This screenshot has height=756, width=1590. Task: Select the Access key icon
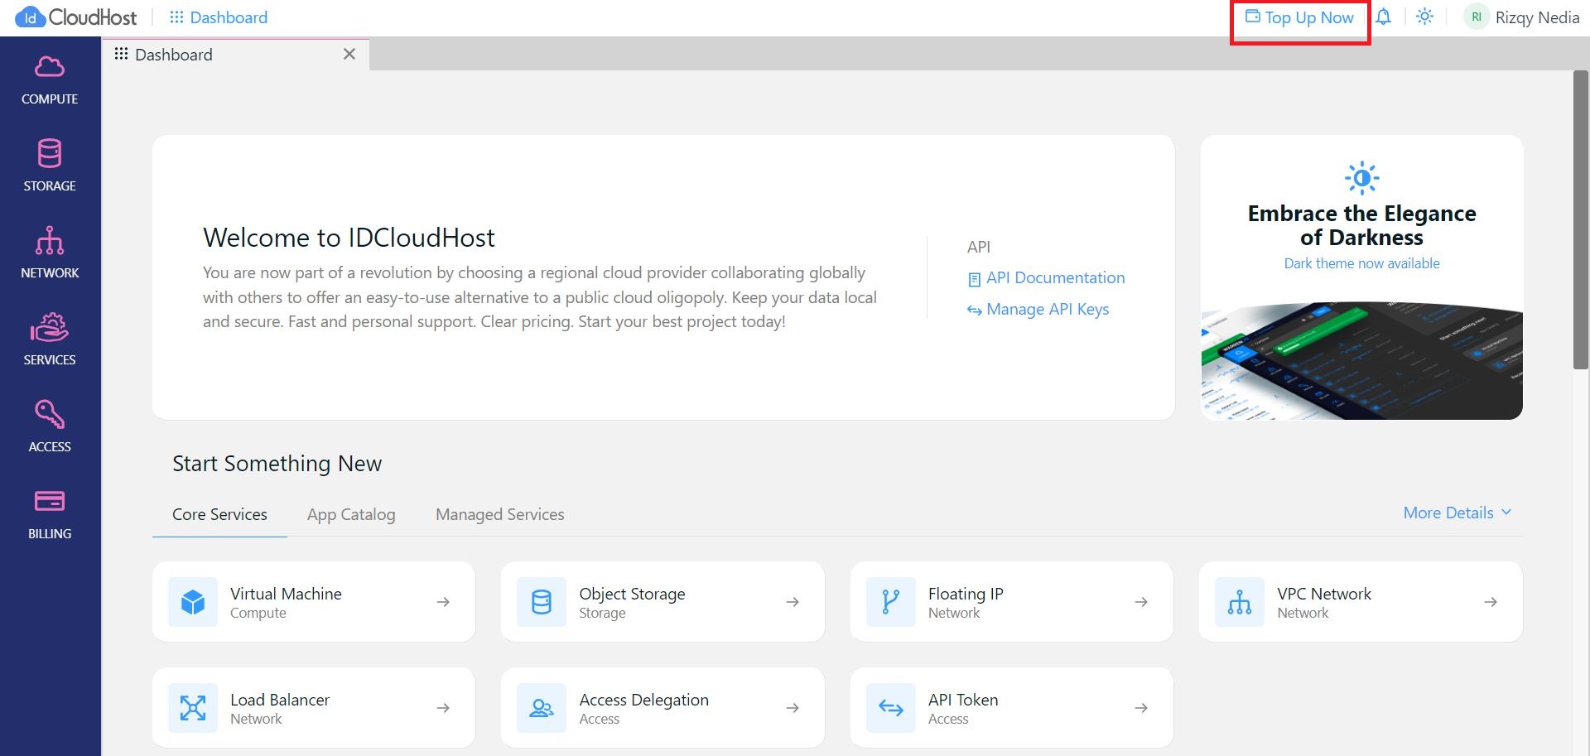[50, 415]
